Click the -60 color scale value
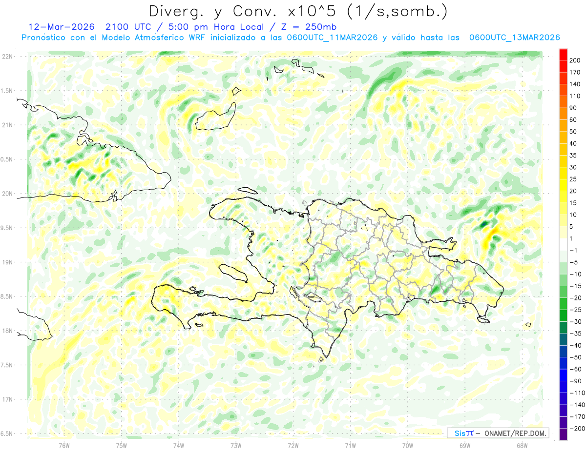 coord(576,369)
